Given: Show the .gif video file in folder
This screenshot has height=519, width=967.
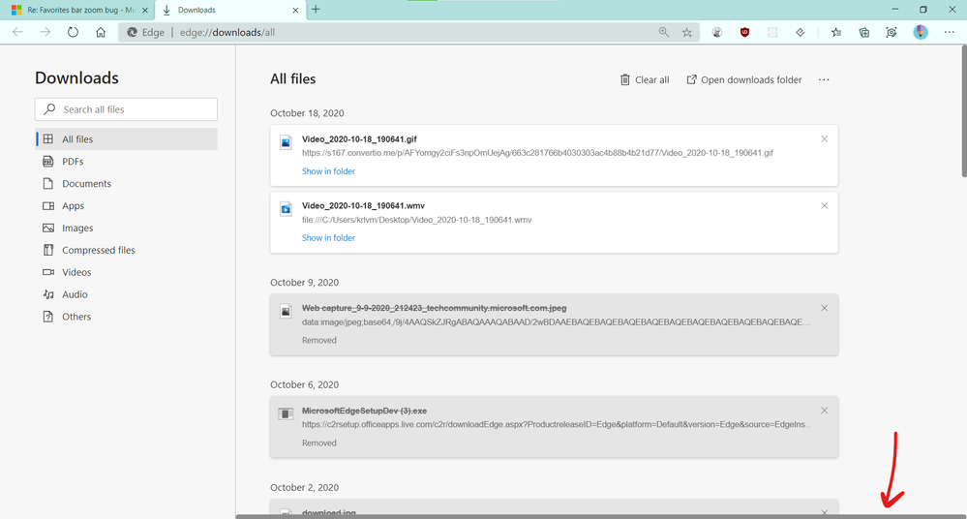Looking at the screenshot, I should tap(328, 171).
